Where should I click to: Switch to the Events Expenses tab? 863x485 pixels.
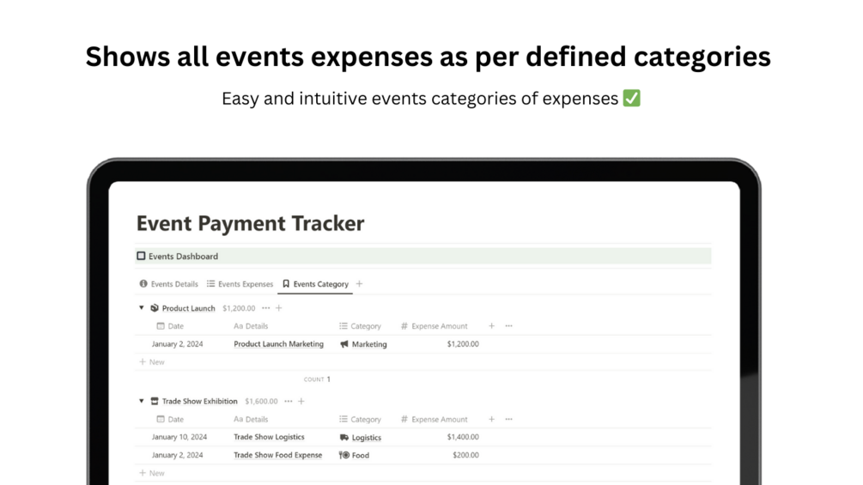point(240,284)
